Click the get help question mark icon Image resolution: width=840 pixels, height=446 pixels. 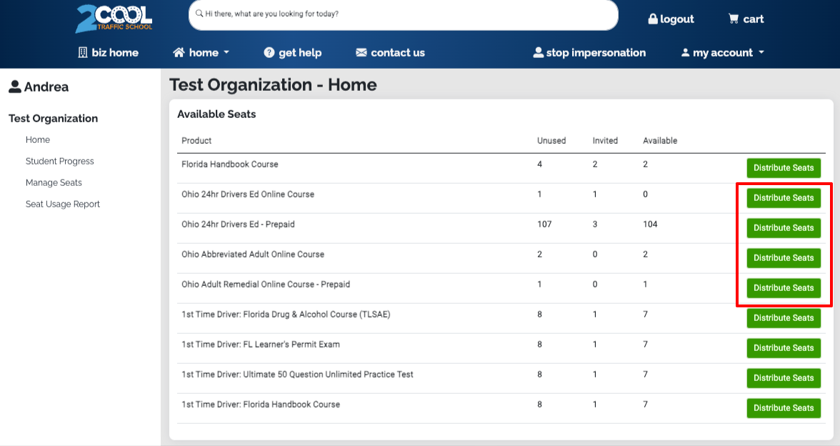pyautogui.click(x=269, y=53)
